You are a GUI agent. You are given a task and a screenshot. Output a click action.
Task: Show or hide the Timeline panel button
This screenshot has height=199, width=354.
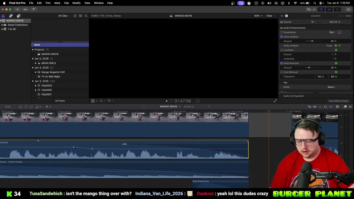(329, 9)
